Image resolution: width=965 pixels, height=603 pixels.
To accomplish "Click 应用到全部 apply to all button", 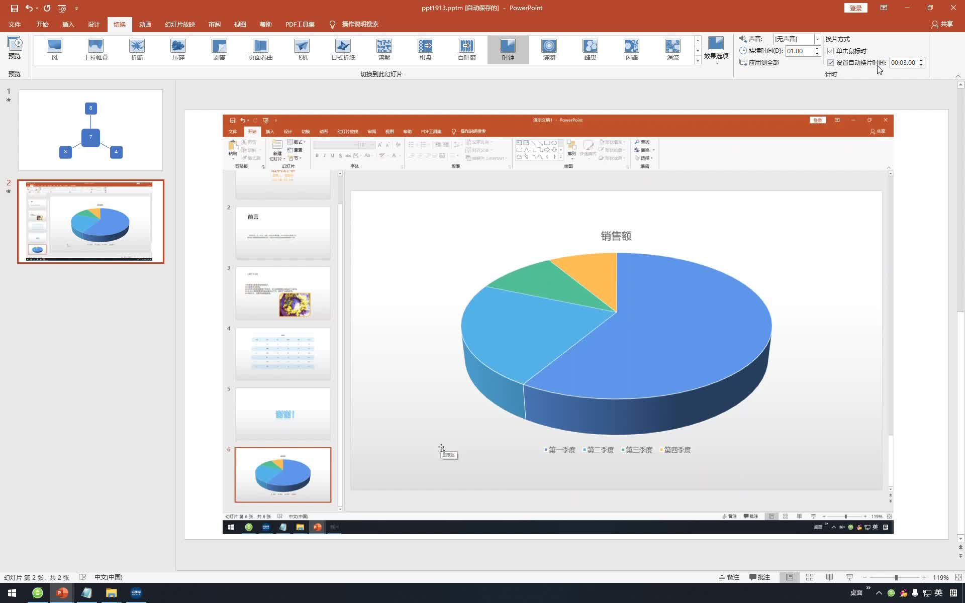I will [x=759, y=63].
